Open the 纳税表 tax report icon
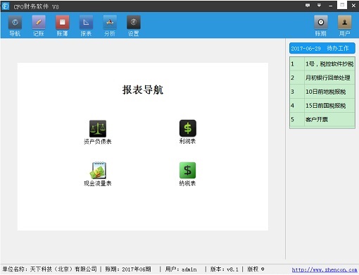 (187, 174)
